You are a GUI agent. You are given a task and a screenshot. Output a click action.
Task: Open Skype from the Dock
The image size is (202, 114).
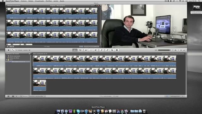coord(78,111)
